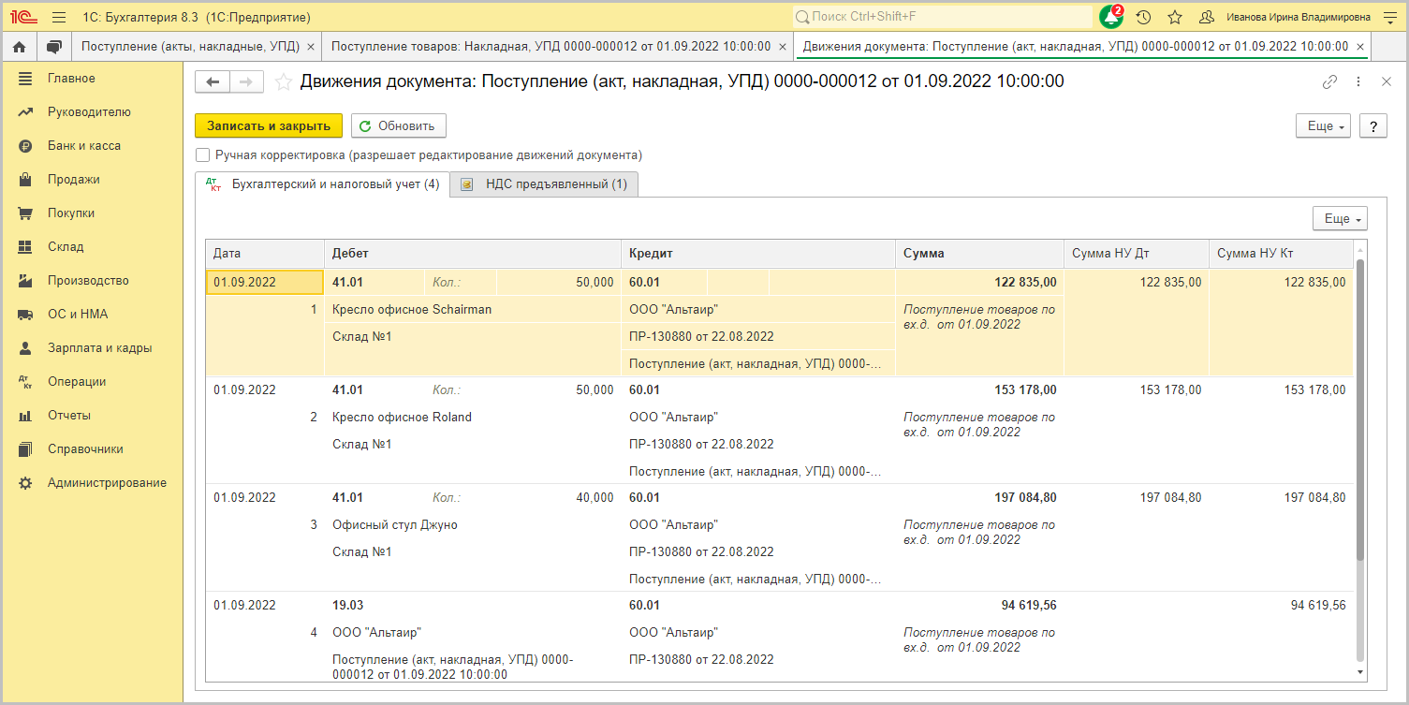Click the 1C logo icon
Image resolution: width=1409 pixels, height=705 pixels.
pyautogui.click(x=22, y=17)
